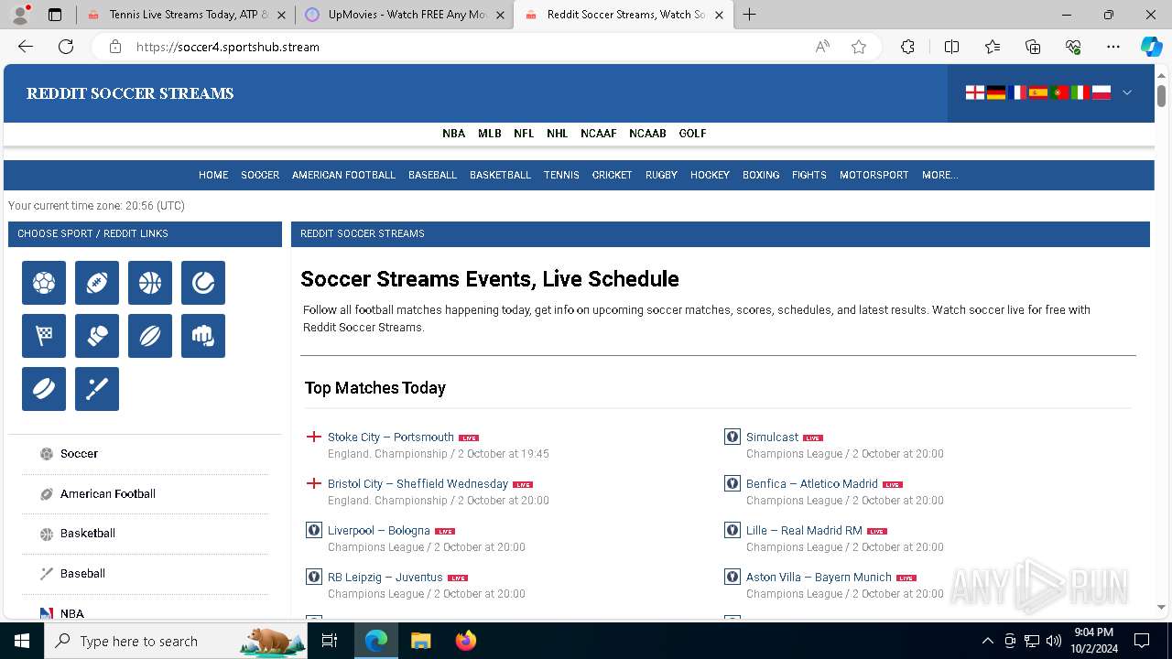Open the NBA top link
Screen dimensions: 1172x659
(x=453, y=134)
